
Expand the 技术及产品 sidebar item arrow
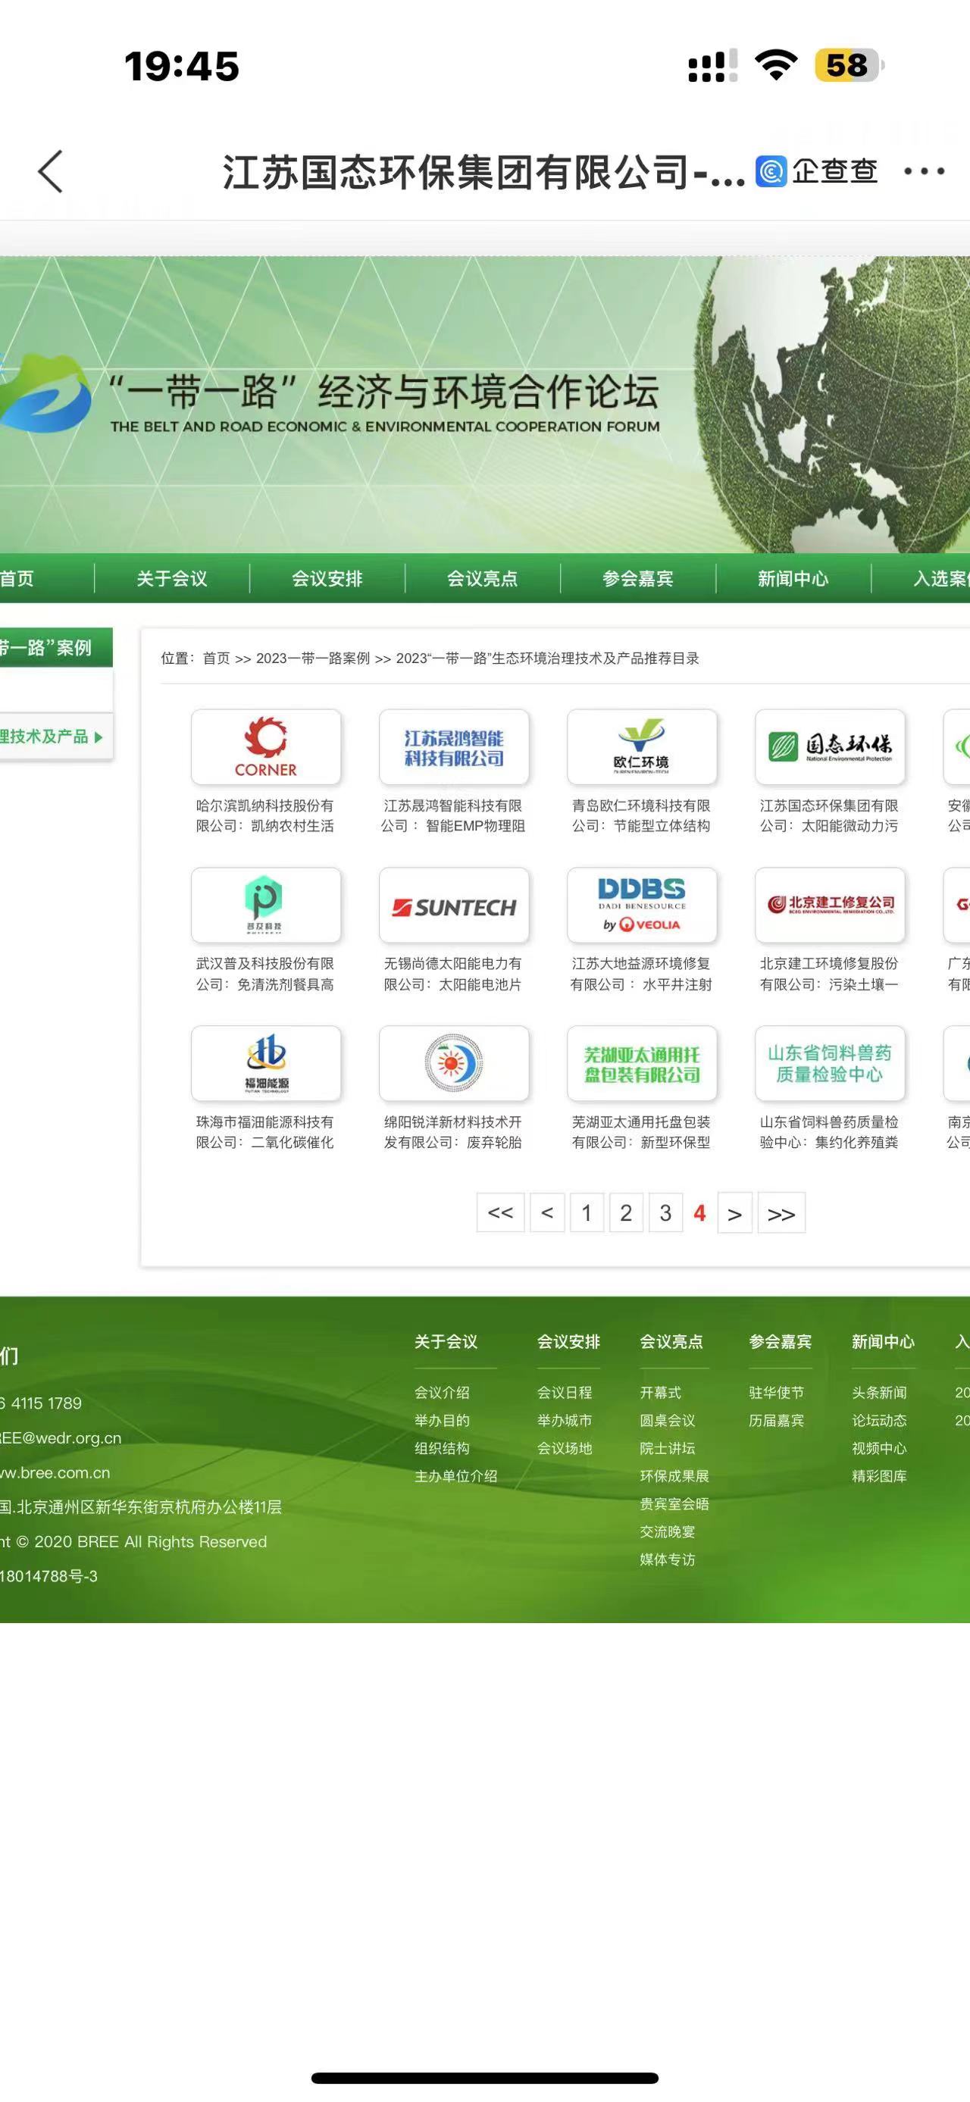(x=98, y=737)
